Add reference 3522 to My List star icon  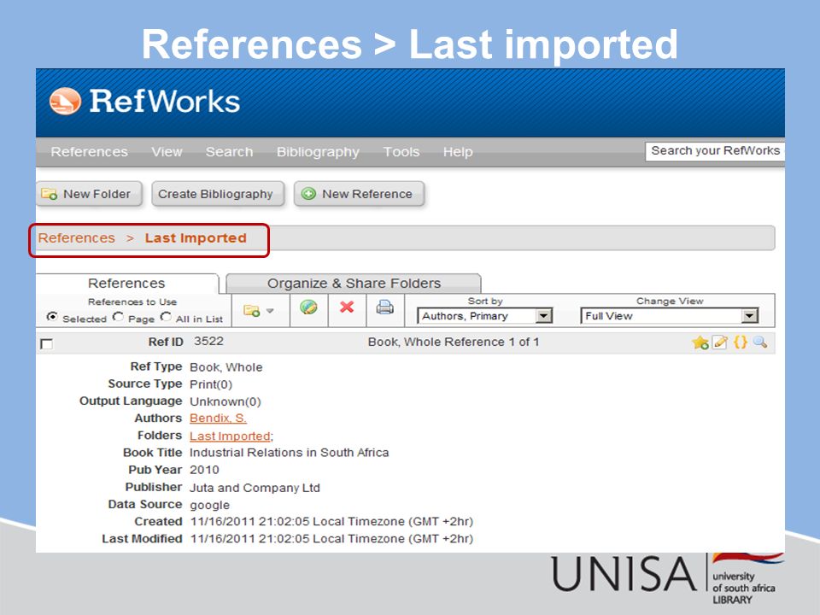point(700,343)
